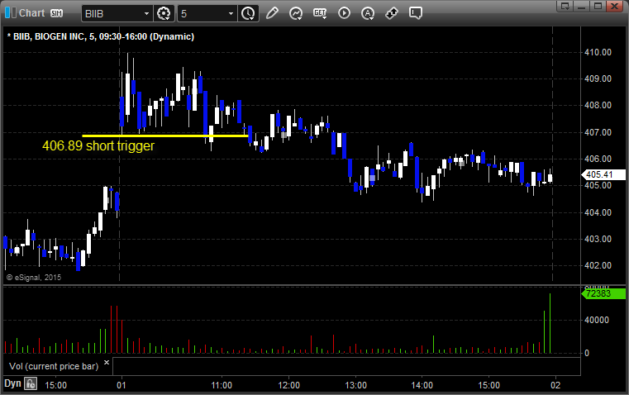629x395 pixels.
Task: Open the GET advanced studies menu
Action: tap(320, 13)
